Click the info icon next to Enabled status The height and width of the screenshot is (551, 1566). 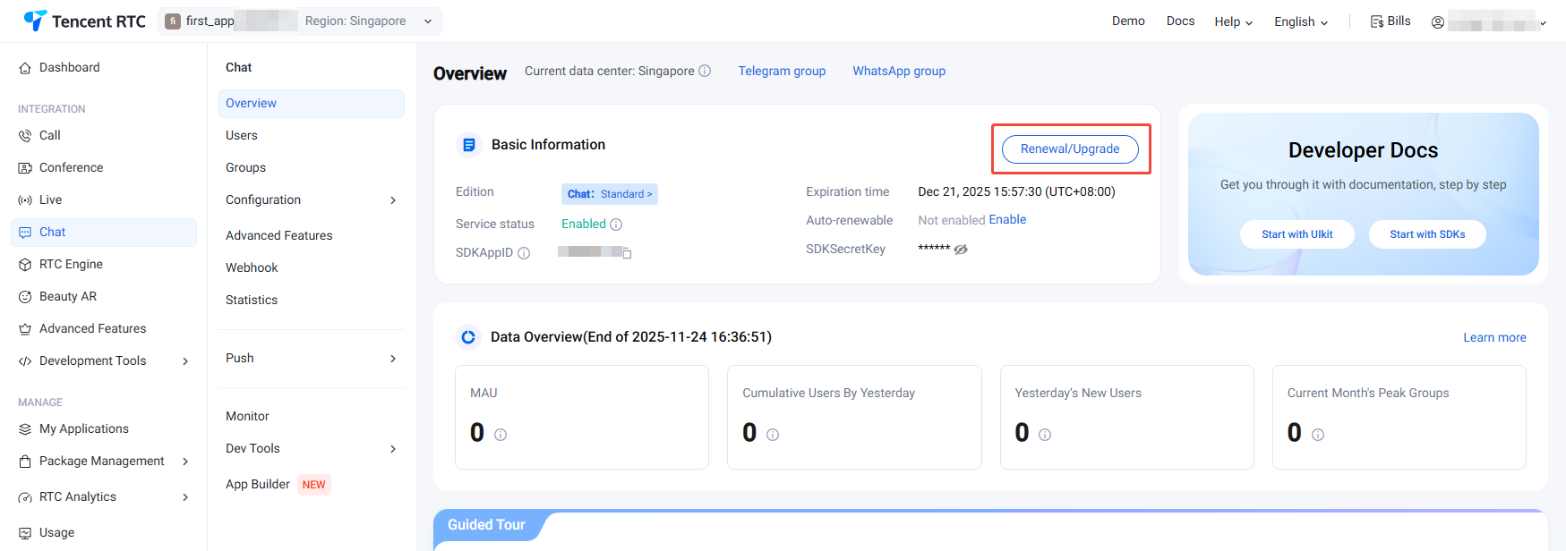[x=616, y=225]
